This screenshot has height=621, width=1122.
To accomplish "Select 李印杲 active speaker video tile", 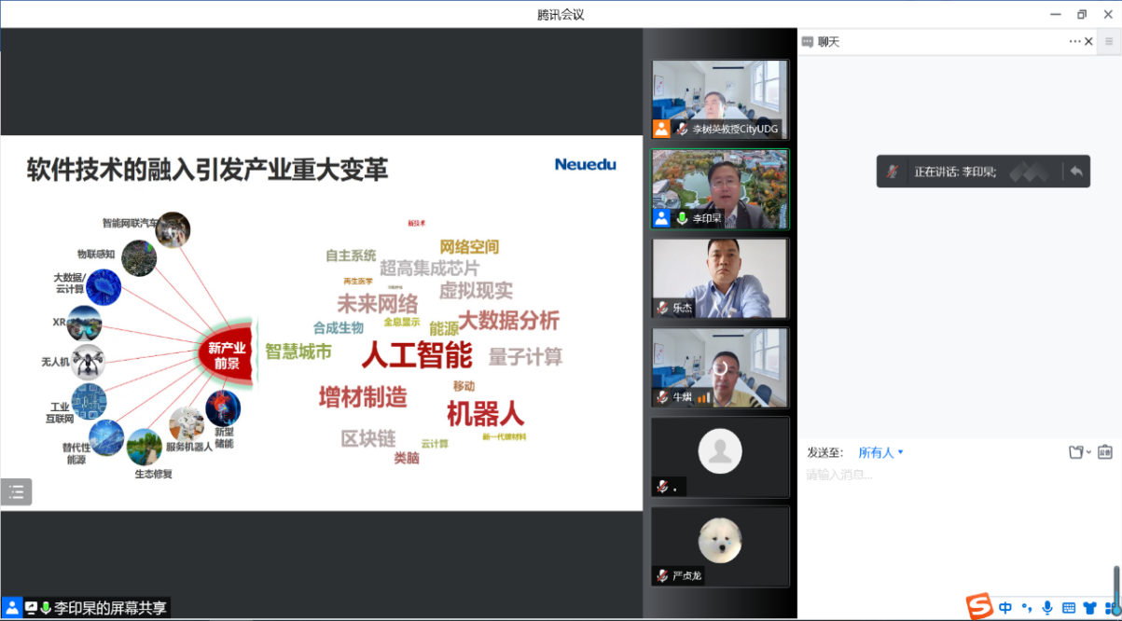I will point(720,188).
